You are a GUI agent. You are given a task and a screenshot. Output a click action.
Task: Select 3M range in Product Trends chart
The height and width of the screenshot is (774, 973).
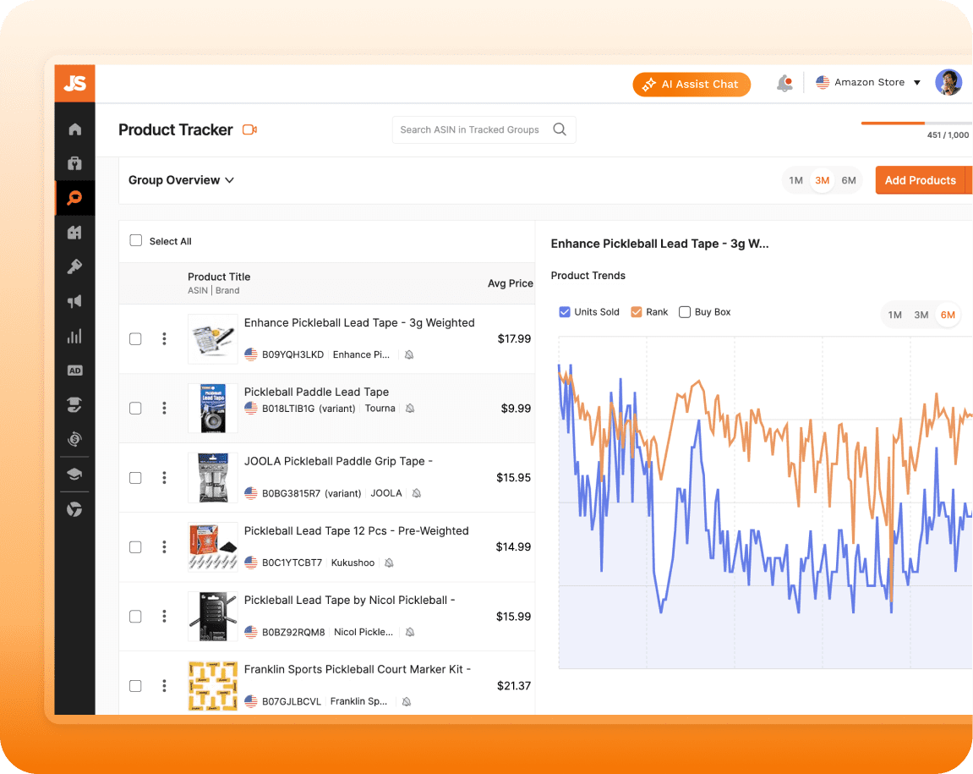pos(921,315)
